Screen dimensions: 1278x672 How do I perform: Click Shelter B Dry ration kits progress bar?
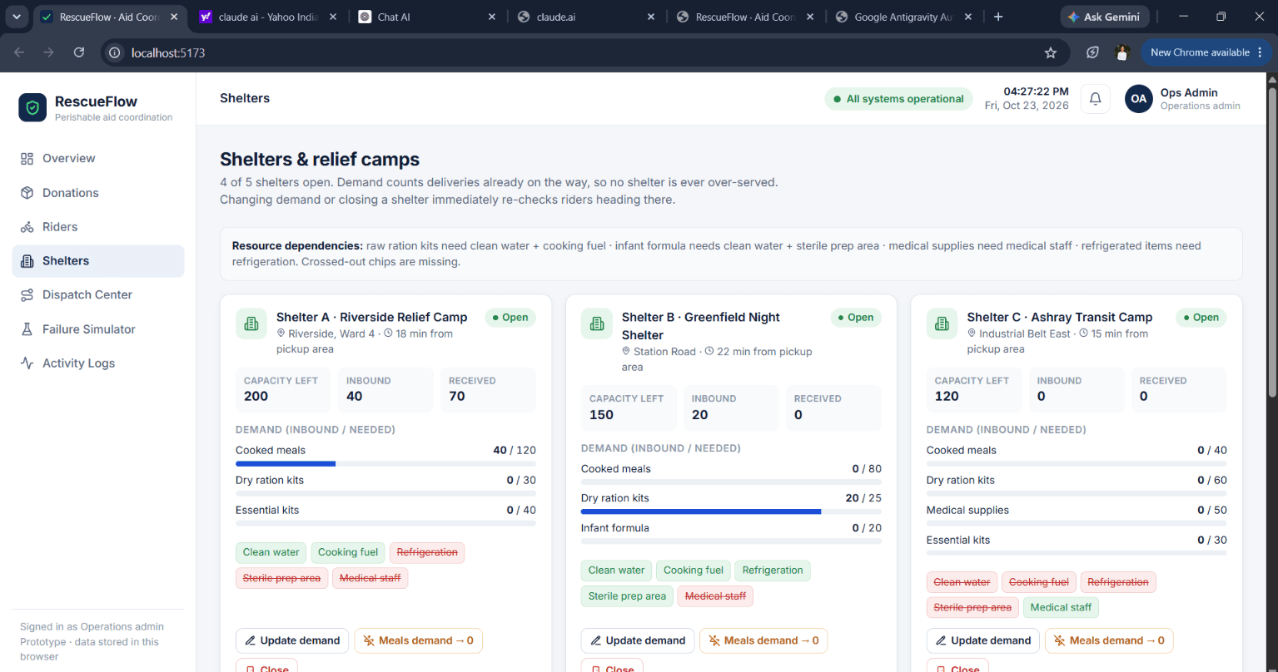tap(731, 511)
